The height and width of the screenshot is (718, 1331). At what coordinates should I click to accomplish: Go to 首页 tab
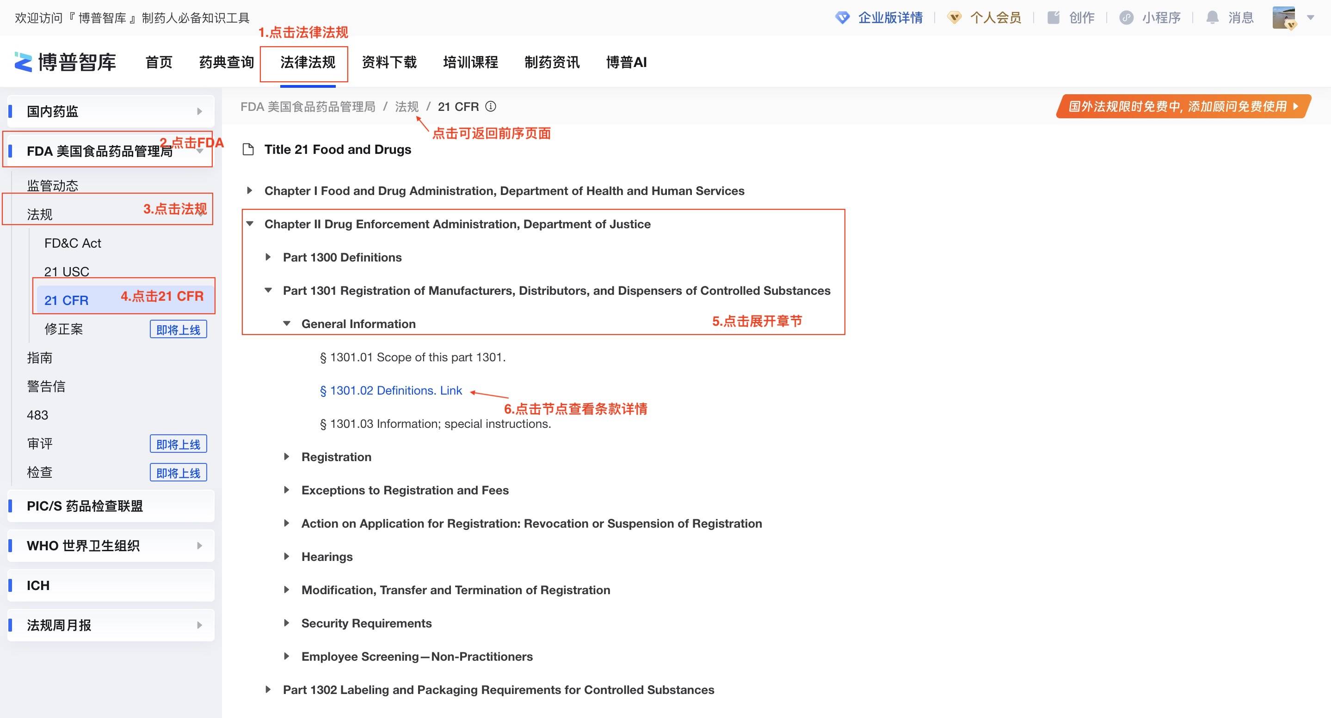point(159,62)
